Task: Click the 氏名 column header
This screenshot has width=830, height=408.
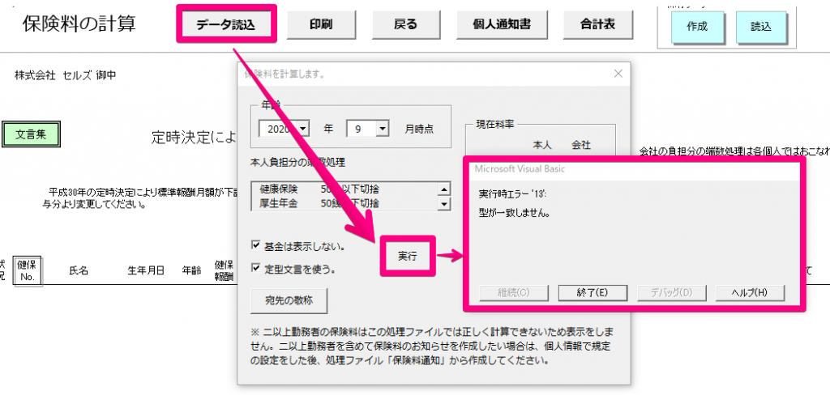Action: 79,270
